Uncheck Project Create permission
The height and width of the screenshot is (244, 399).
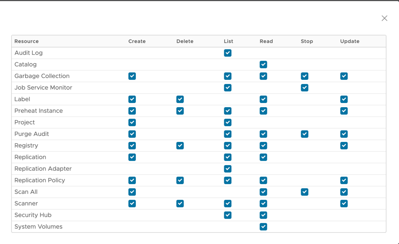[x=132, y=122]
